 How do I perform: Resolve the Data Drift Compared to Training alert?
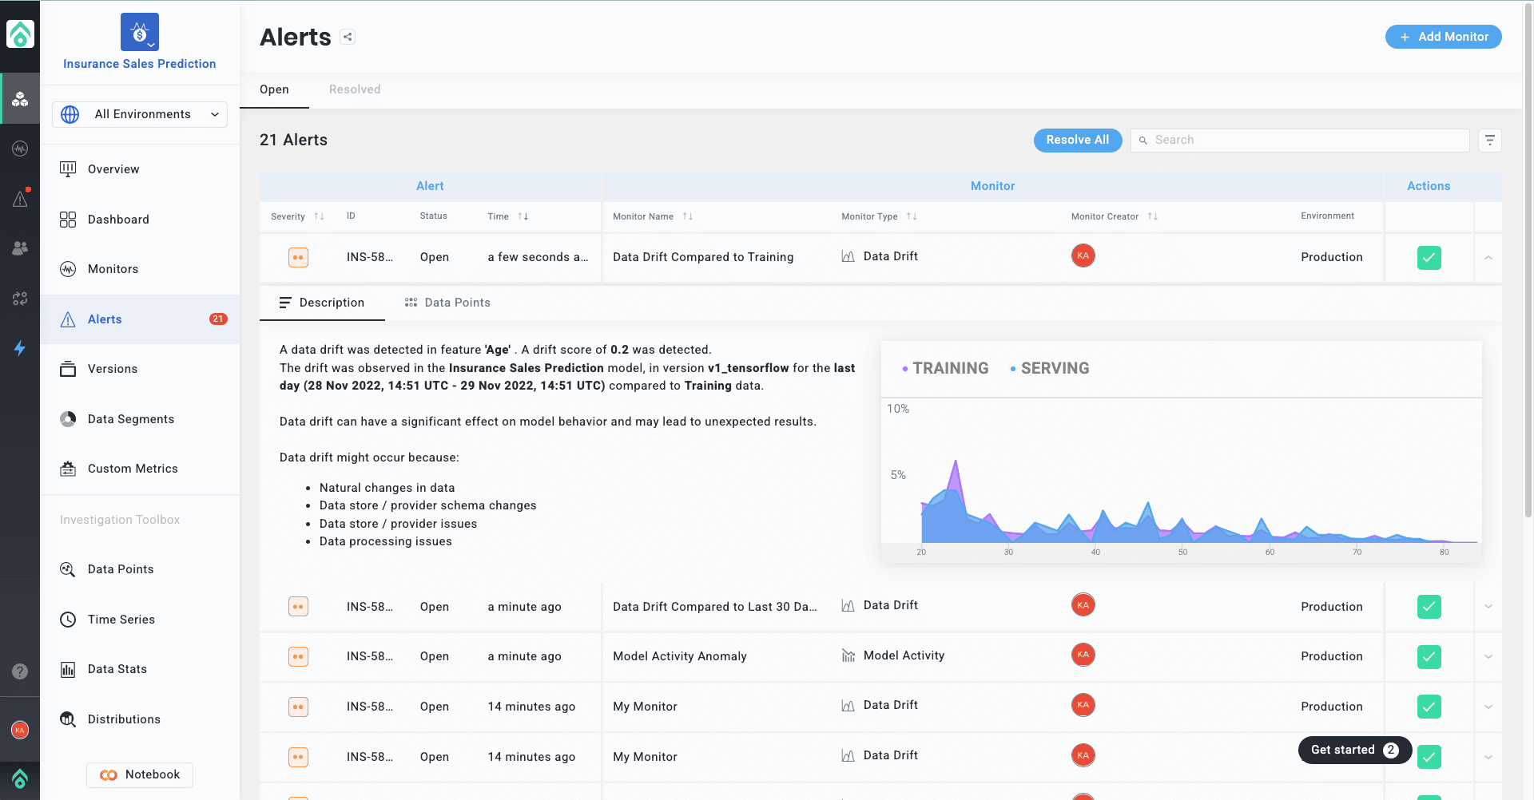click(1429, 257)
